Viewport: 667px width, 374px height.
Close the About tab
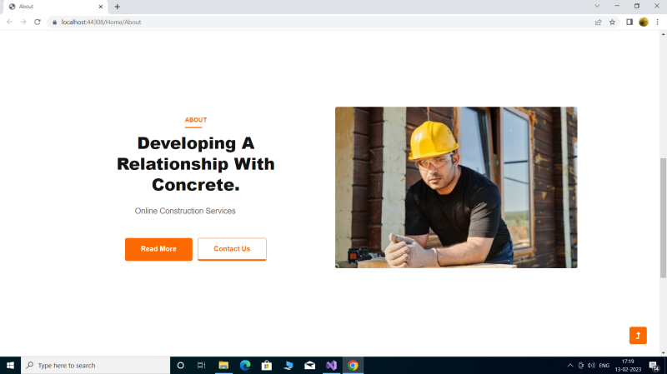[x=100, y=7]
